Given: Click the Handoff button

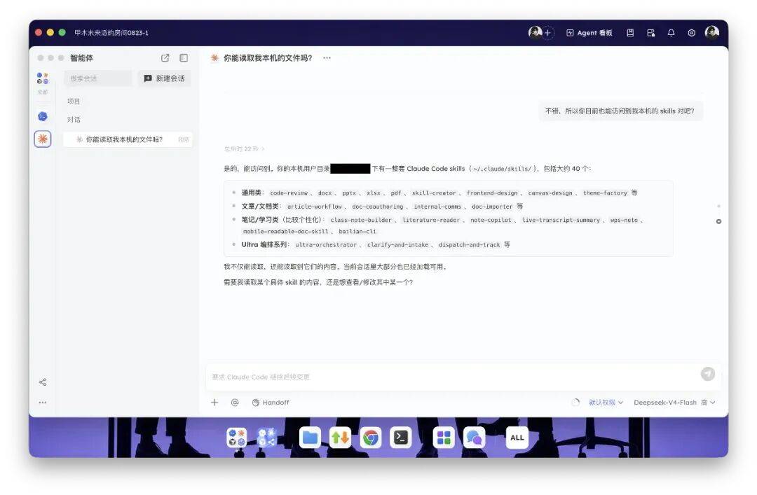Looking at the screenshot, I should pos(271,403).
